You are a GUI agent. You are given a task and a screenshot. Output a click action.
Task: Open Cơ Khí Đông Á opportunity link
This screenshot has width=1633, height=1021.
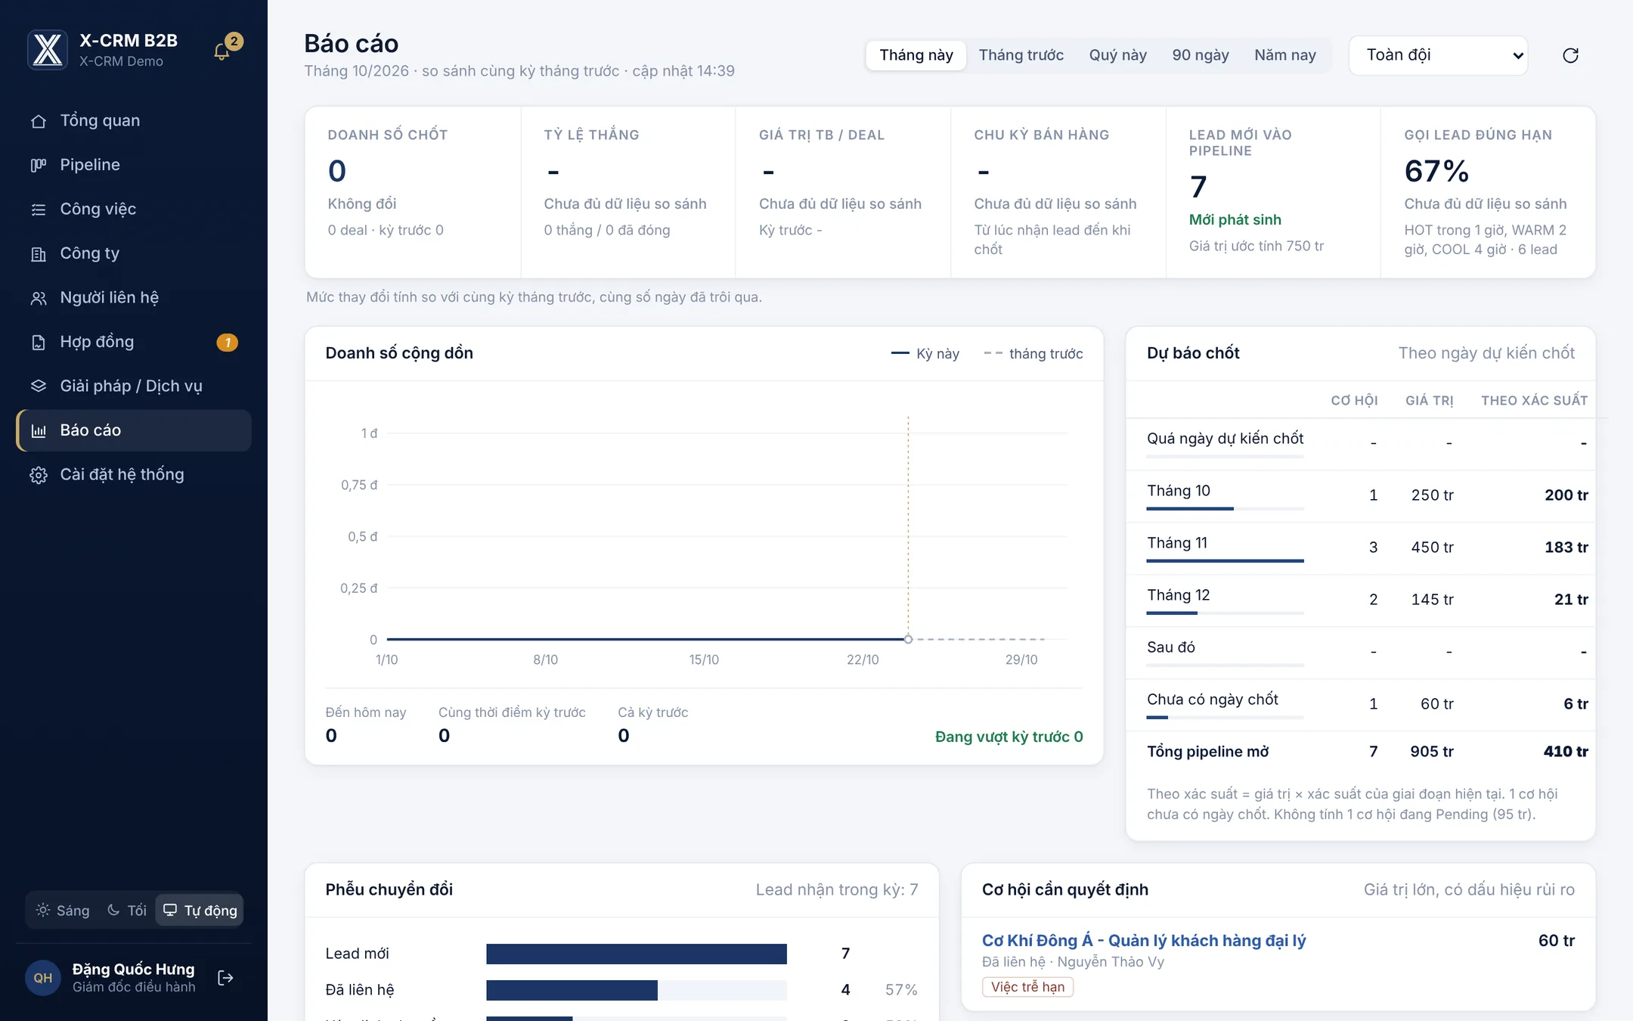(1143, 941)
